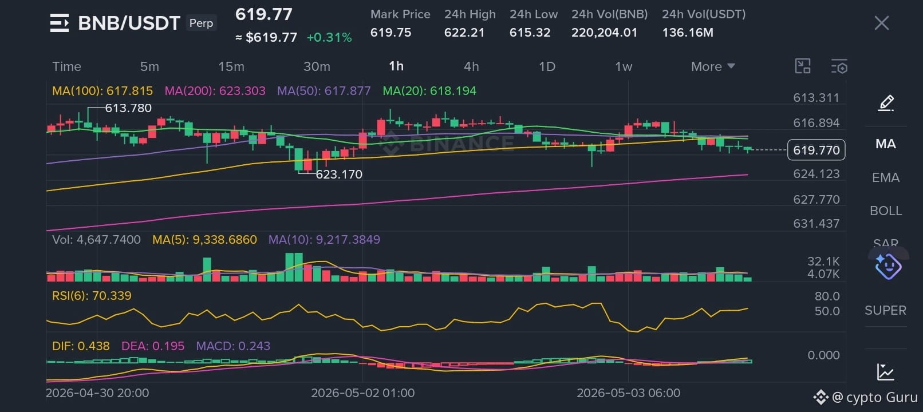
Task: Enable the SUPER indicator in the sidebar
Action: 885,310
